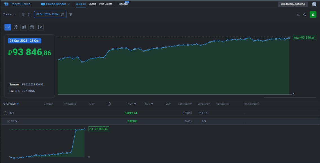Open the UTC+03:00 timezone dropdown
320x163 pixels.
click(10, 103)
